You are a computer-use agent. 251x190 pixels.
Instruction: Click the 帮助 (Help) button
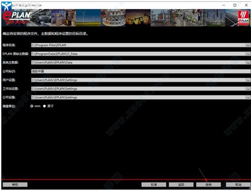click(x=15, y=185)
